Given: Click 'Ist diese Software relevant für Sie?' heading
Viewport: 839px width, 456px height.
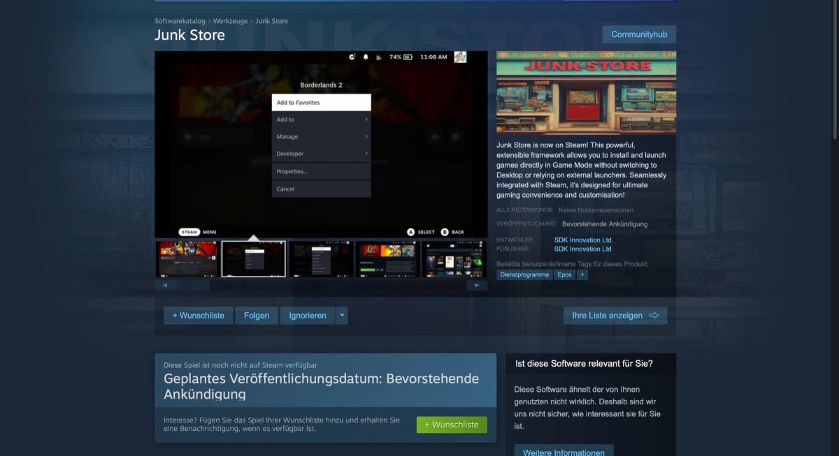Looking at the screenshot, I should (584, 364).
